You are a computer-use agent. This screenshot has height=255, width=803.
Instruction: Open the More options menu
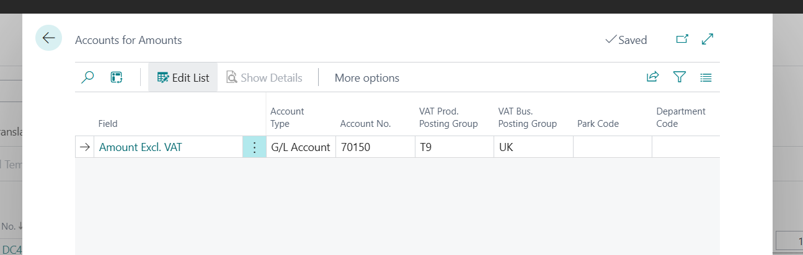(367, 78)
